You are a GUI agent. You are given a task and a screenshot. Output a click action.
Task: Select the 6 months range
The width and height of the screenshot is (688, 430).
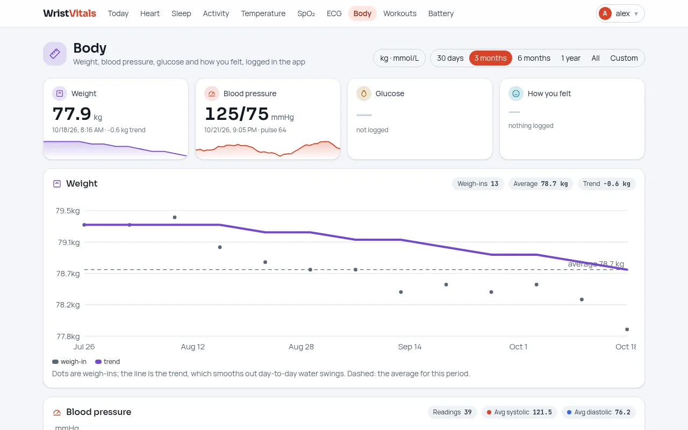click(x=534, y=58)
